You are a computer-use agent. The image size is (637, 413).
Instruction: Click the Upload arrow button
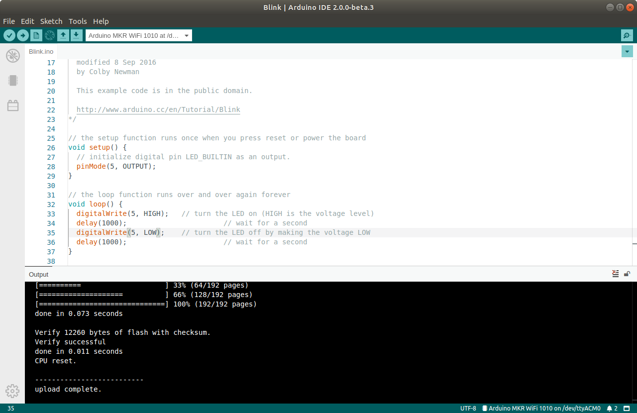pyautogui.click(x=23, y=35)
